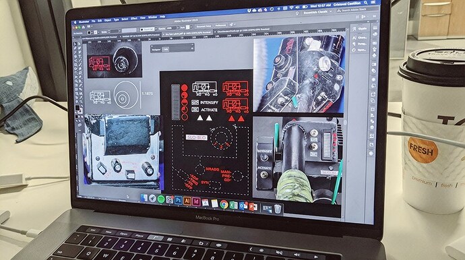Open the OpenType panel
The image size is (465, 260).
(359, 50)
